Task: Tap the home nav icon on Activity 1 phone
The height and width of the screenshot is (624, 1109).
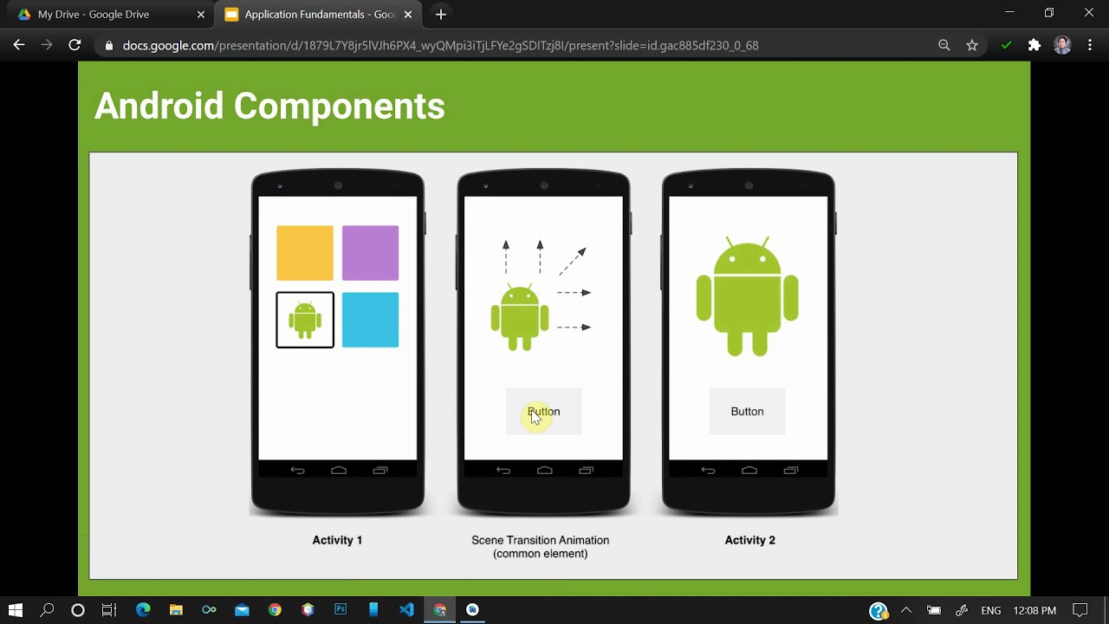Action: [339, 471]
